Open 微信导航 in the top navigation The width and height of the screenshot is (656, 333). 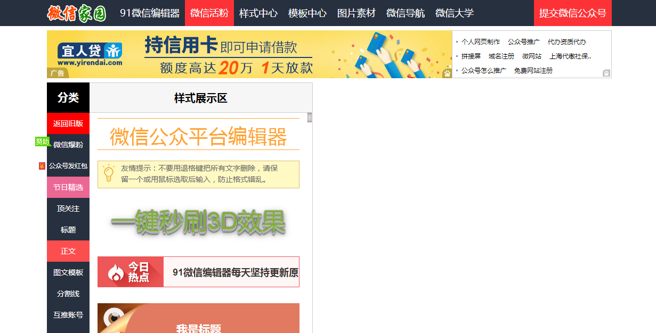[406, 13]
